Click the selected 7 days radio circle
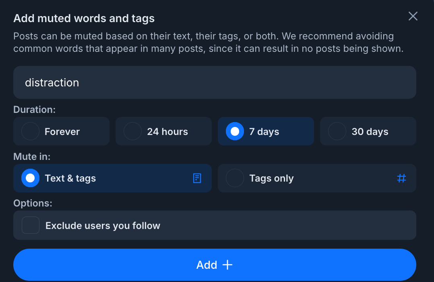 (x=235, y=131)
